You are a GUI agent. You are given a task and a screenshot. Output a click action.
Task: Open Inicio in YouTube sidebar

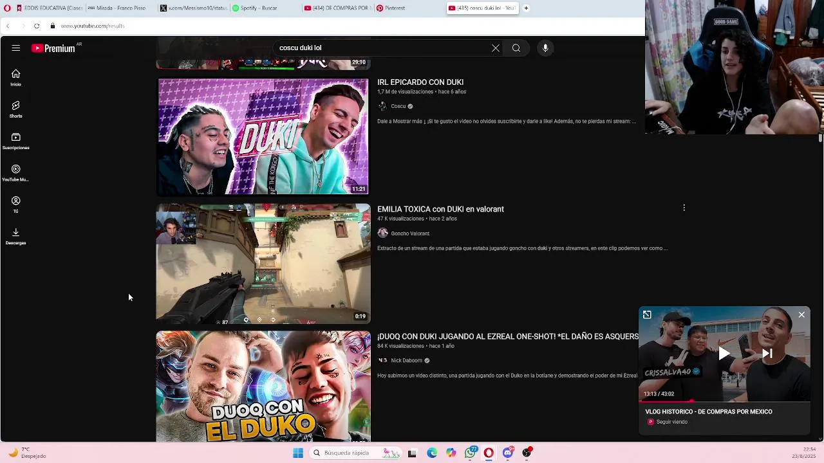coord(16,78)
